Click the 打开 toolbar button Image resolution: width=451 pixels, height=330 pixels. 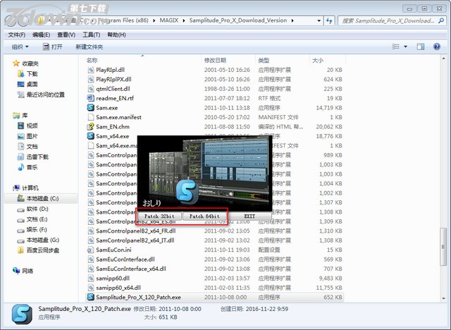[x=52, y=47]
